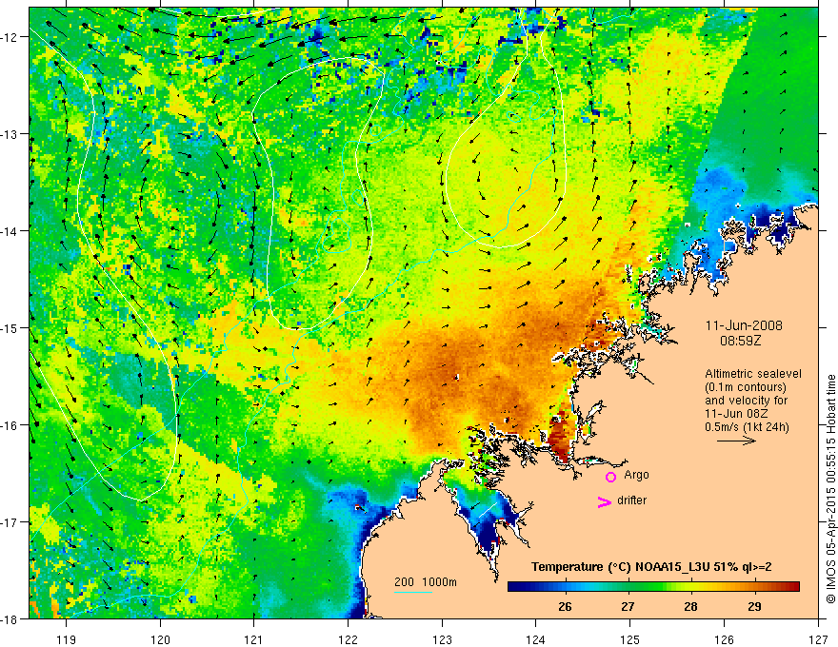Click latitude axis label -12
This screenshot has height=647, width=838.
pyautogui.click(x=10, y=37)
